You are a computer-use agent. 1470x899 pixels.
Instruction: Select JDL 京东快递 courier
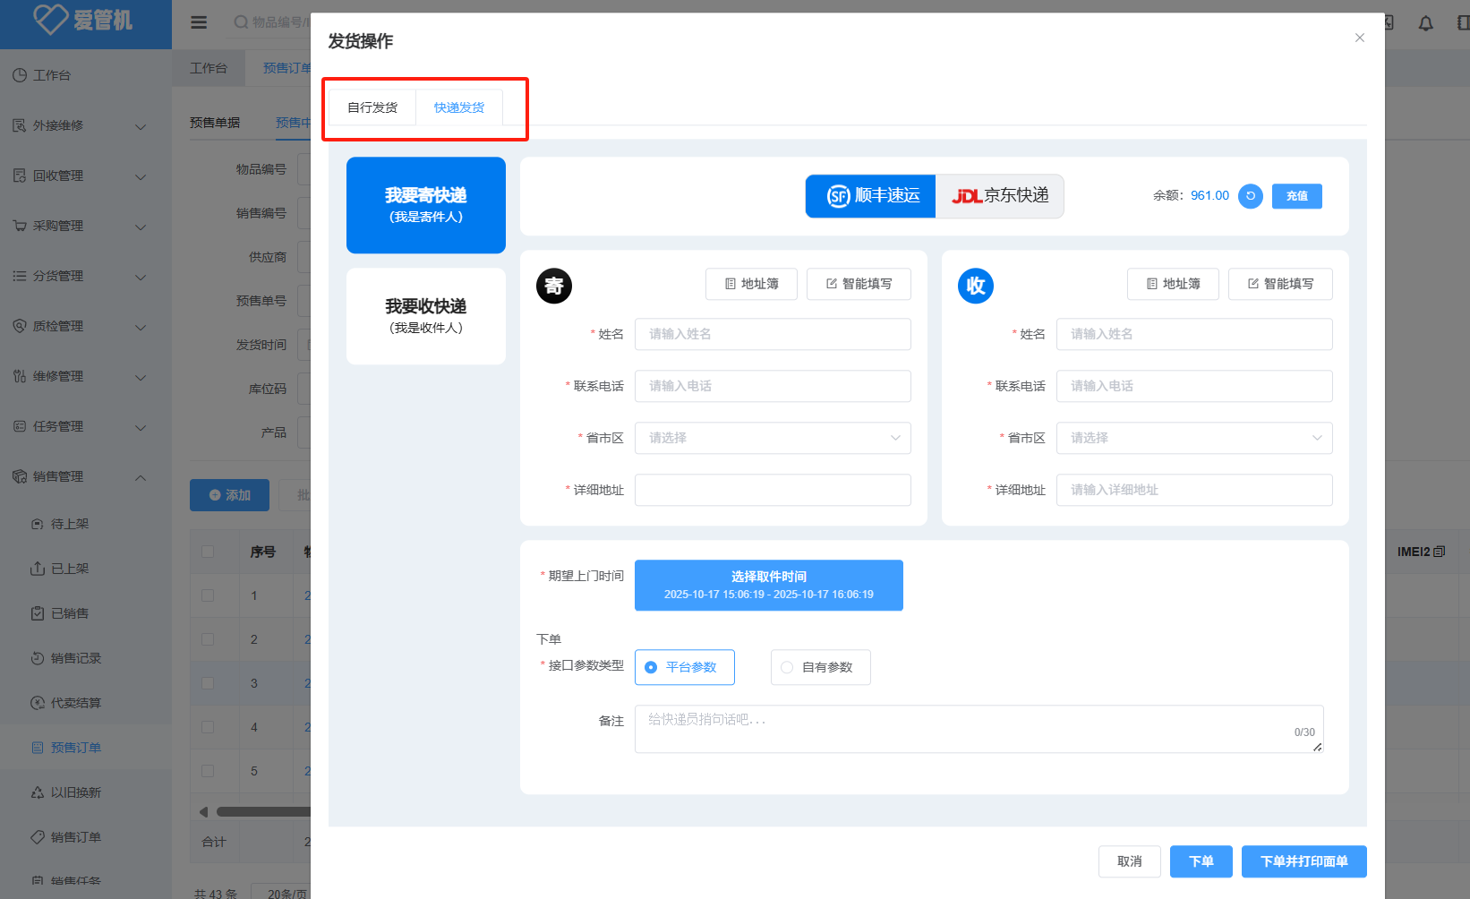(x=999, y=196)
